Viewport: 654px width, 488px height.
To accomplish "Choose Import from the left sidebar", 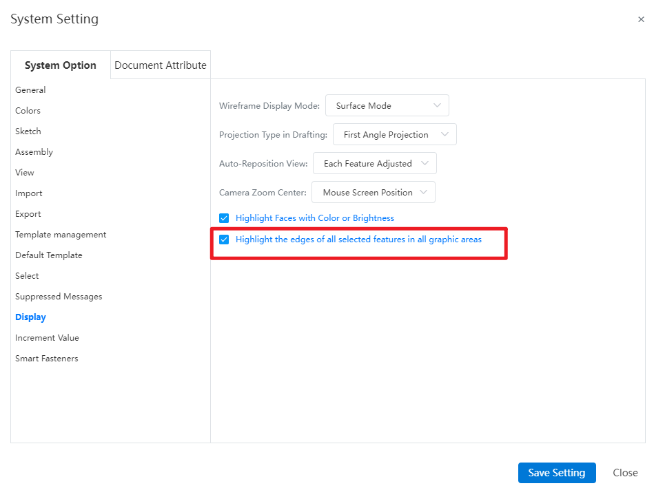I will point(29,193).
